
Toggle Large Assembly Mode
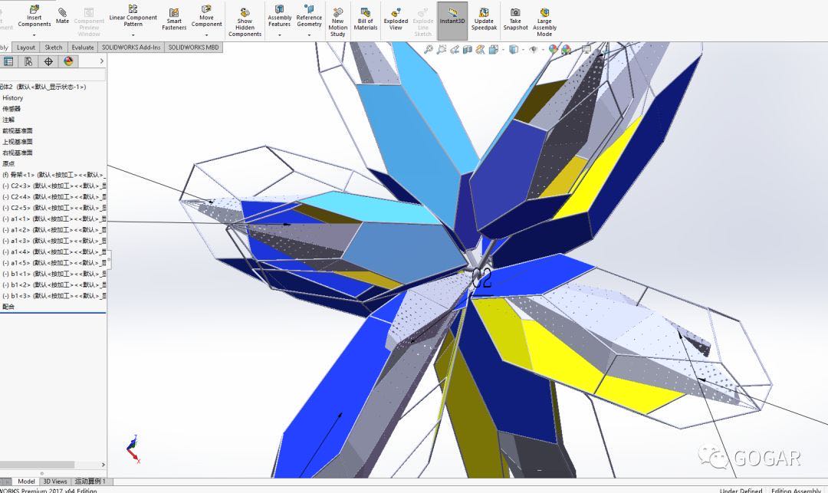click(544, 23)
